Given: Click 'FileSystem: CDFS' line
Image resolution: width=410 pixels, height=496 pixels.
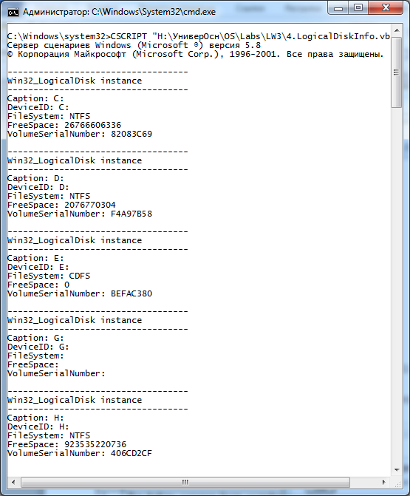Looking at the screenshot, I should (49, 276).
